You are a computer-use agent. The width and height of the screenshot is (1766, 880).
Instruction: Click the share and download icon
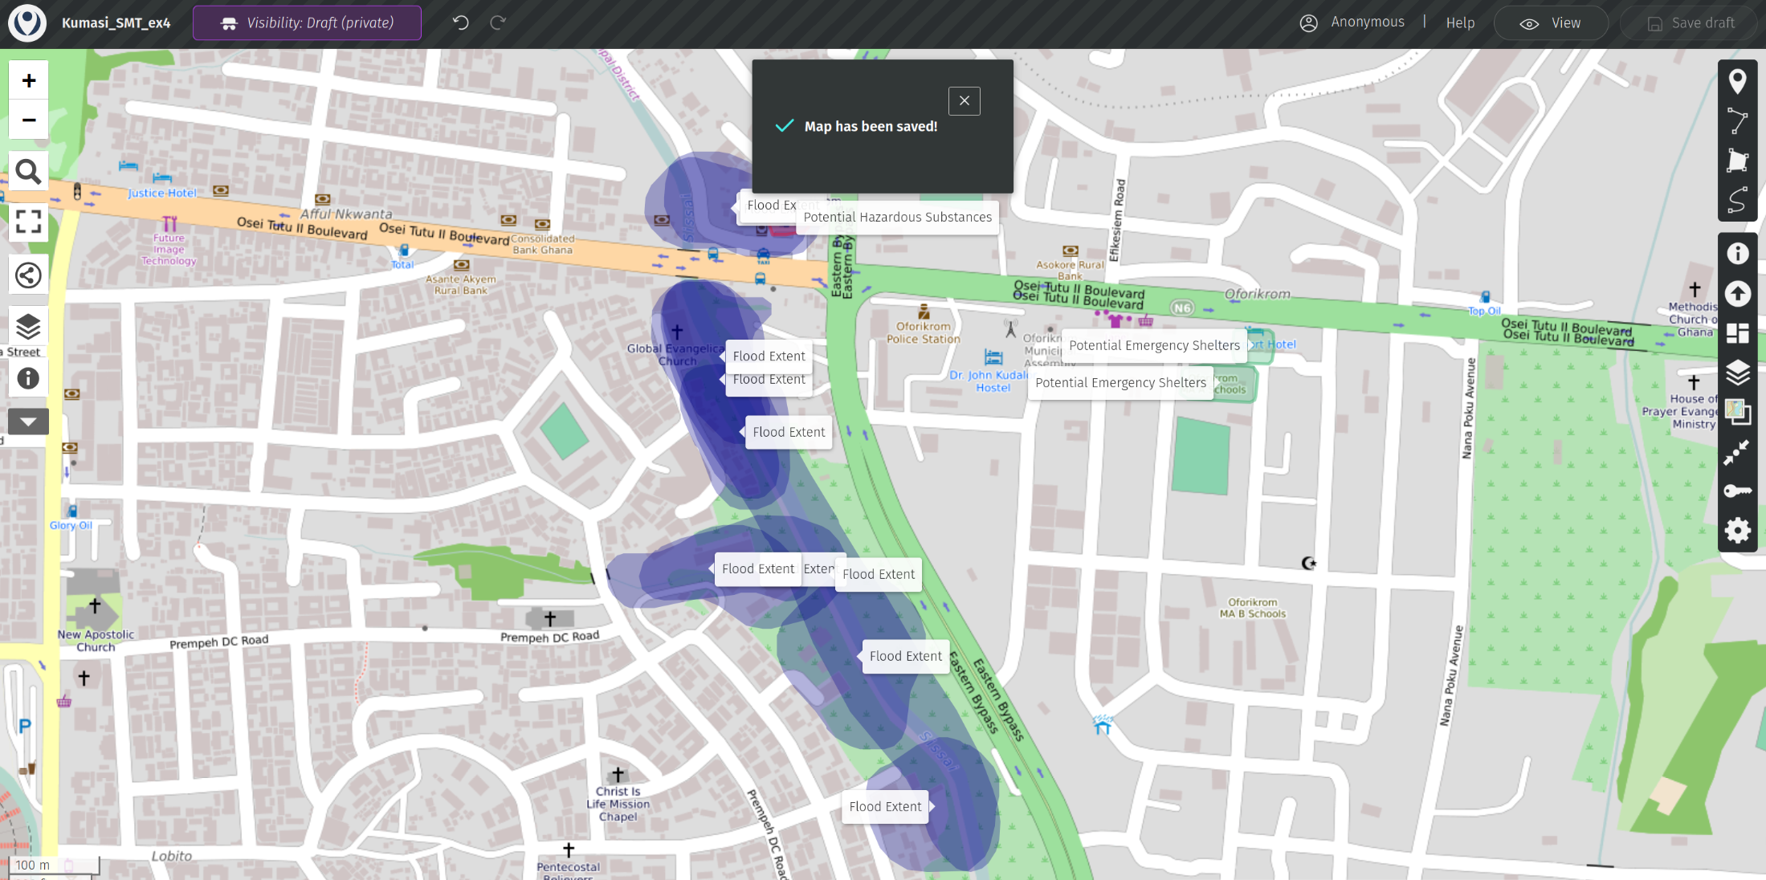28,275
